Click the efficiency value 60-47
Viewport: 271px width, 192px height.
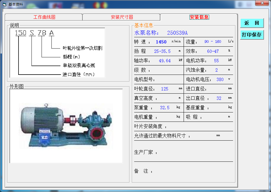(213, 51)
